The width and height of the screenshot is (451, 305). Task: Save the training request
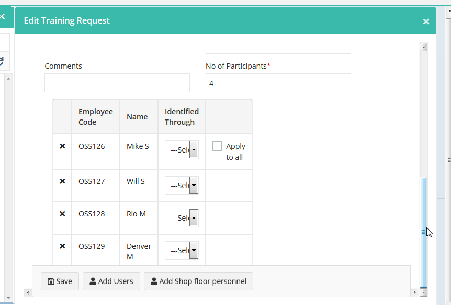(x=60, y=281)
